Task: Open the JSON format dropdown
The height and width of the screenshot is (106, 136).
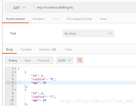Action: [x=65, y=60]
